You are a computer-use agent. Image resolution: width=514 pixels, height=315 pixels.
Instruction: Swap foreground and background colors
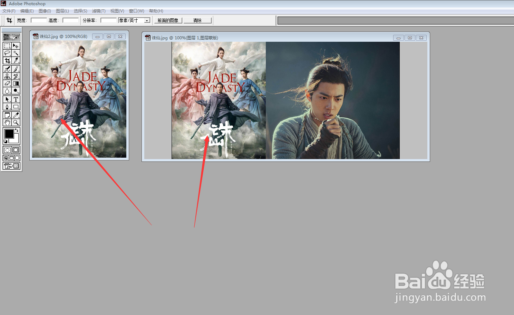(x=17, y=130)
